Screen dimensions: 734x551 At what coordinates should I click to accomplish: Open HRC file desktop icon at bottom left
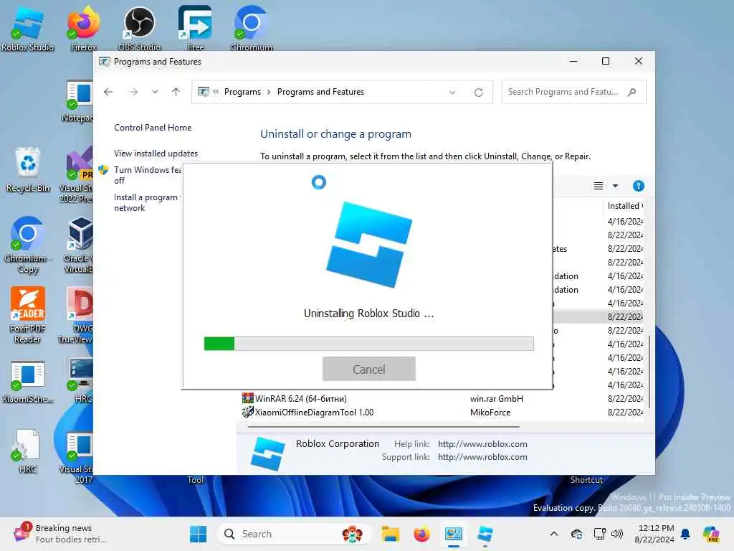pos(28,452)
